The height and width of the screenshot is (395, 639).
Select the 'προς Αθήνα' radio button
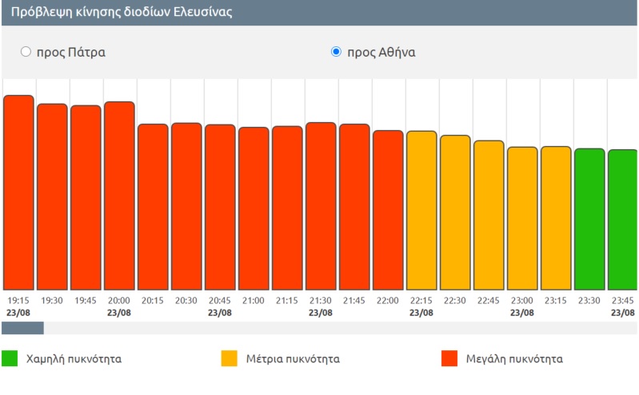pyautogui.click(x=336, y=52)
